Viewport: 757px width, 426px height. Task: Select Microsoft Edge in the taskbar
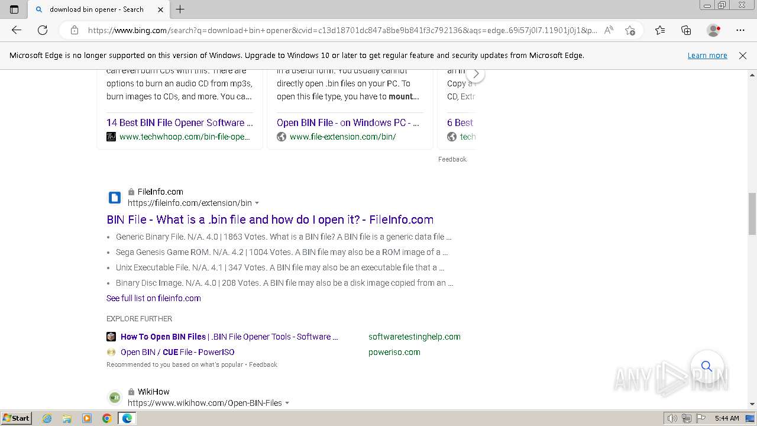coord(127,418)
